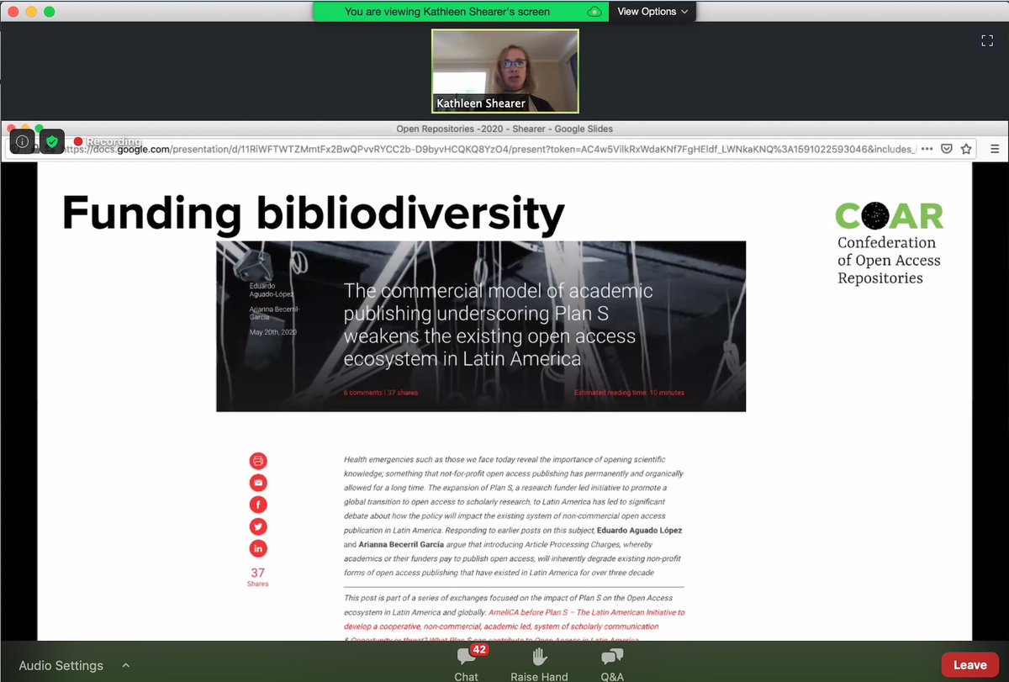Click the browser window title 'Open Repositories -2020 - Shearer - Google Slides'
Screen dimensions: 1009x682
(x=504, y=129)
